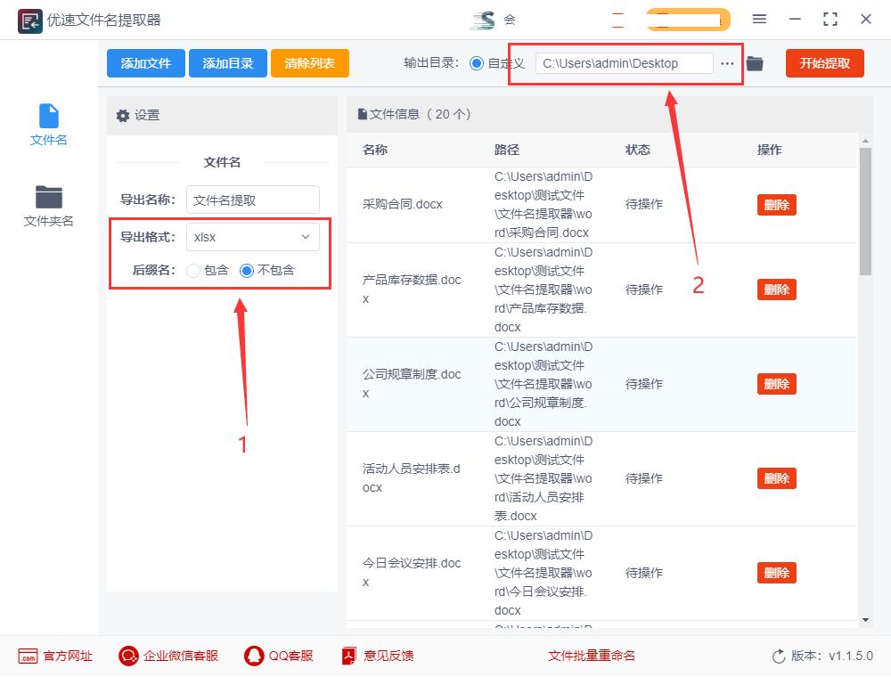Open 企业微信客服 customer service icon
Viewport: 891px width, 677px height.
coord(128,657)
